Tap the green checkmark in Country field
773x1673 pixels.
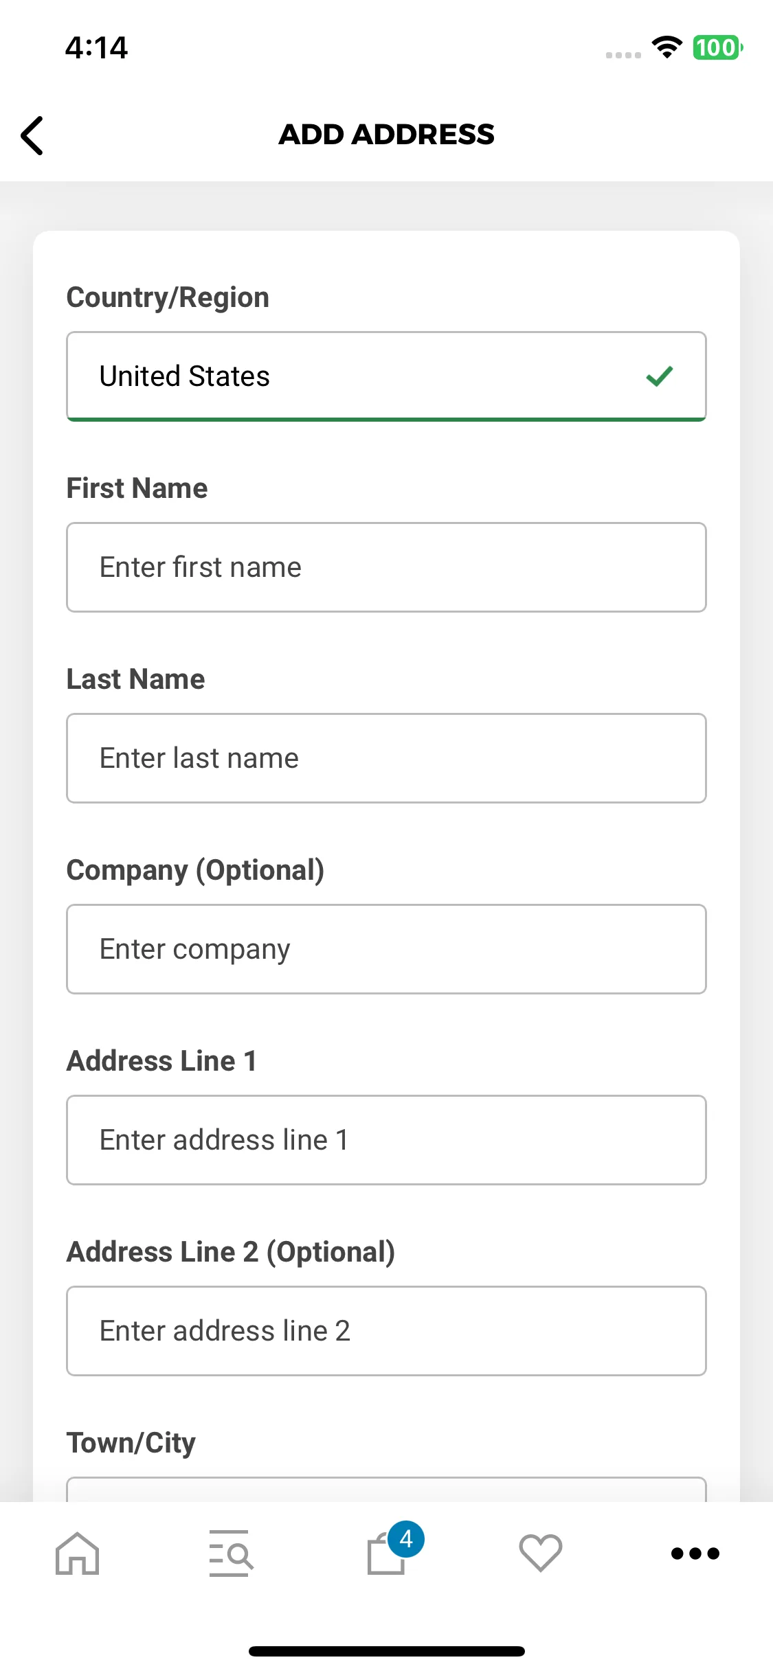[660, 376]
